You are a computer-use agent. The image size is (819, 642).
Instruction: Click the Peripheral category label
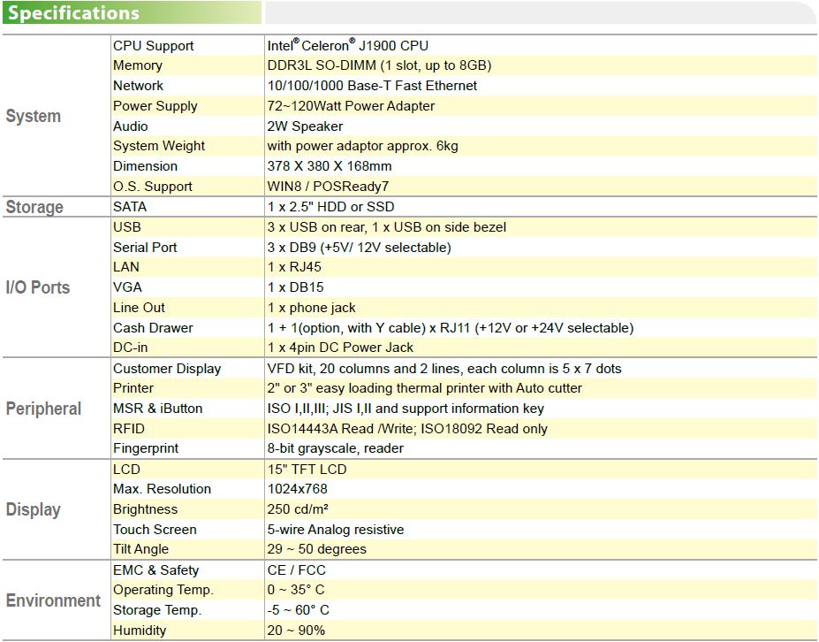[43, 409]
